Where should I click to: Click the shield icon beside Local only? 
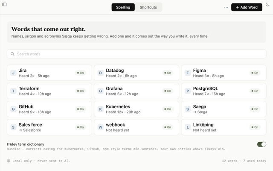9,161
